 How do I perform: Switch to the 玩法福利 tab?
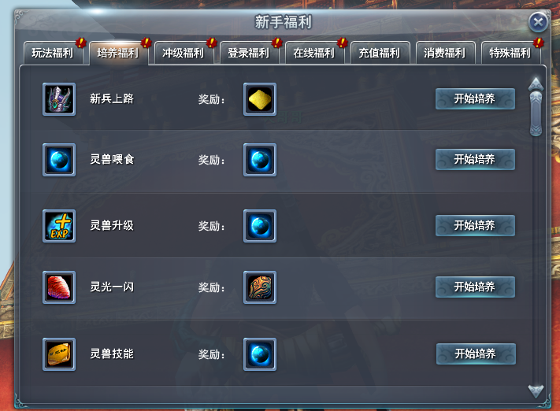(x=54, y=53)
